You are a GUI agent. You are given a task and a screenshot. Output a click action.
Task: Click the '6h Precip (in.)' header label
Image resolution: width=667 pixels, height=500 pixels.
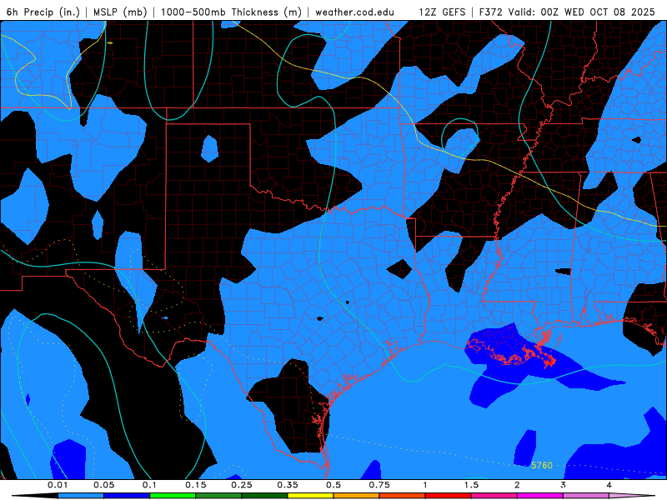[x=43, y=12]
